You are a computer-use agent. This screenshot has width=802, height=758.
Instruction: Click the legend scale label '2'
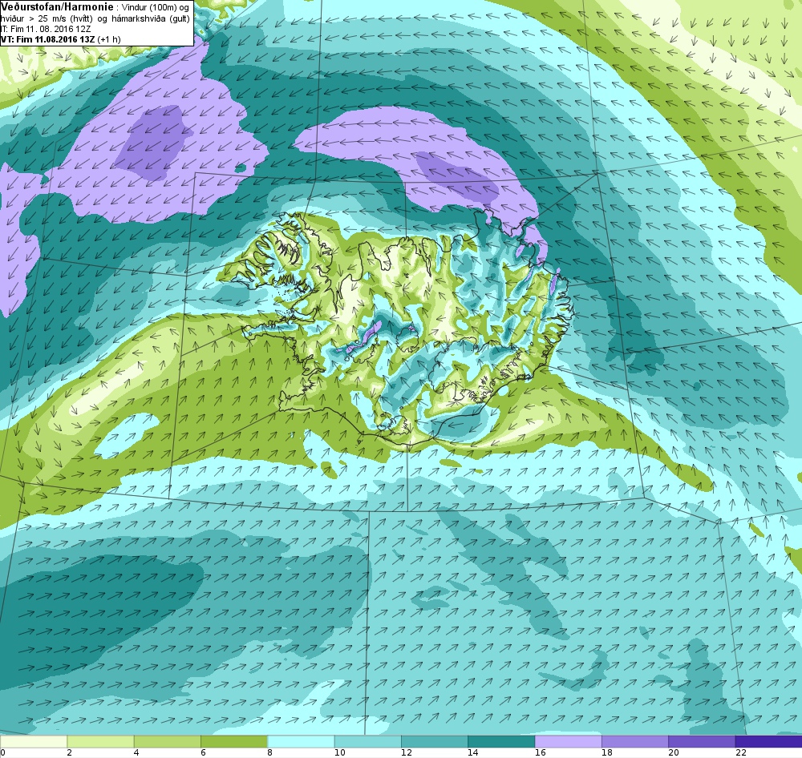[70, 752]
